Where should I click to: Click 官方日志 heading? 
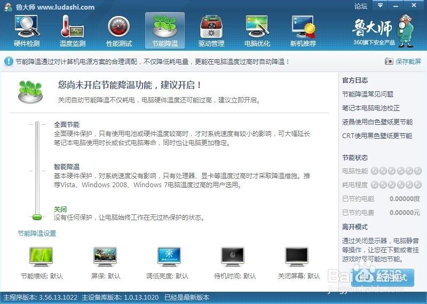pos(355,81)
